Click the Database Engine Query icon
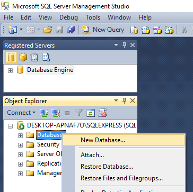Image resolution: width=193 pixels, height=192 pixels. click(x=134, y=30)
